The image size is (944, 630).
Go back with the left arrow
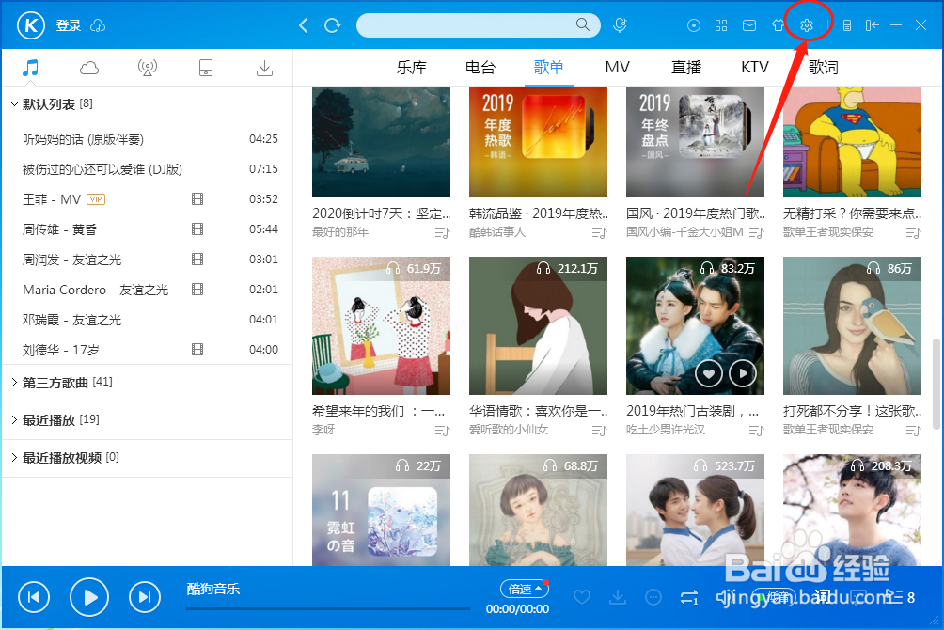click(x=304, y=25)
